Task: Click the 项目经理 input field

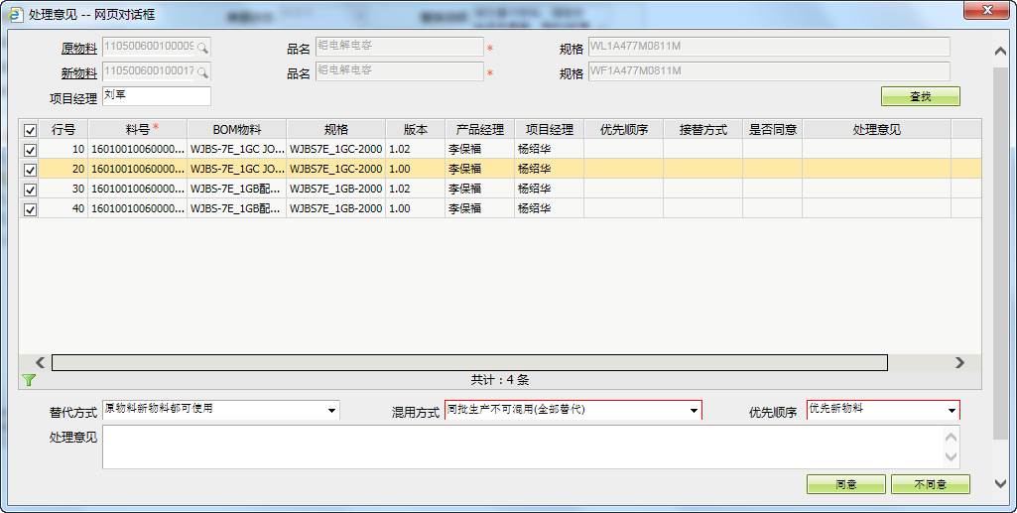Action: point(156,96)
